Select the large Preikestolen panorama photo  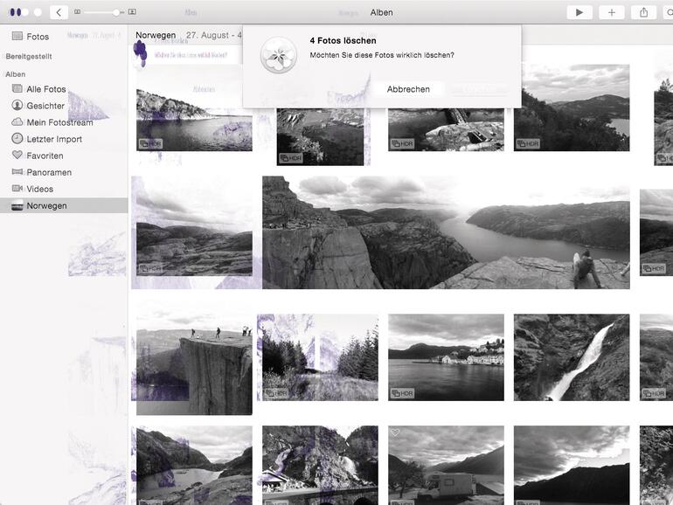[446, 232]
